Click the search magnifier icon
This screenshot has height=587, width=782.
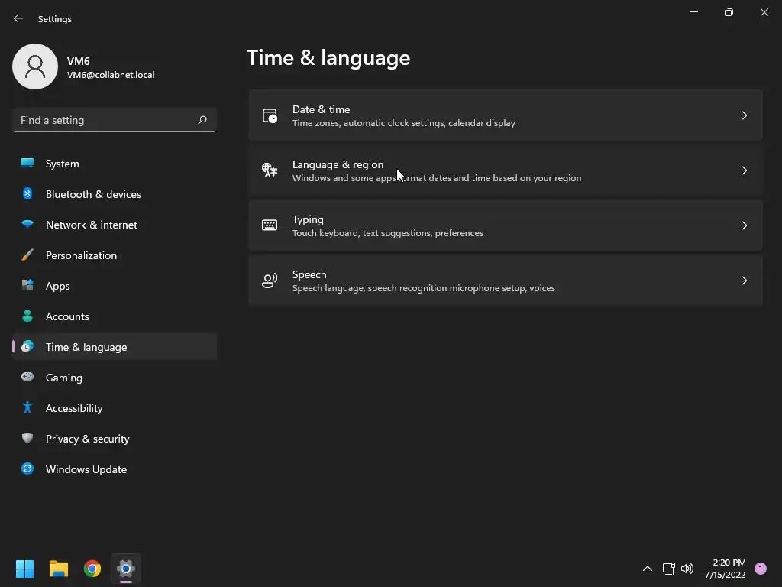pos(202,120)
